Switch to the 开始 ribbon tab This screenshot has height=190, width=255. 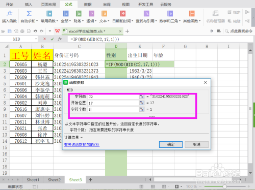point(10,5)
